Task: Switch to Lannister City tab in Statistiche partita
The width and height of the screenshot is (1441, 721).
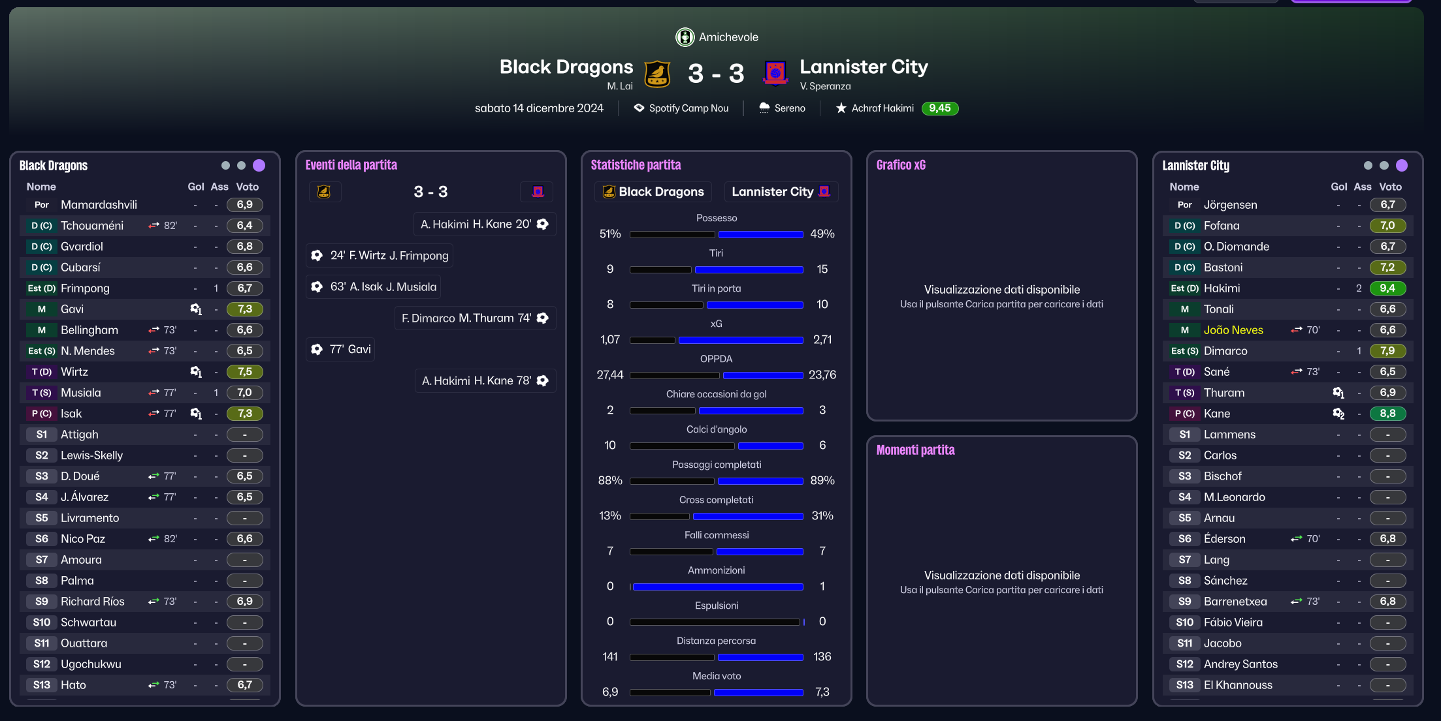Action: pyautogui.click(x=781, y=192)
